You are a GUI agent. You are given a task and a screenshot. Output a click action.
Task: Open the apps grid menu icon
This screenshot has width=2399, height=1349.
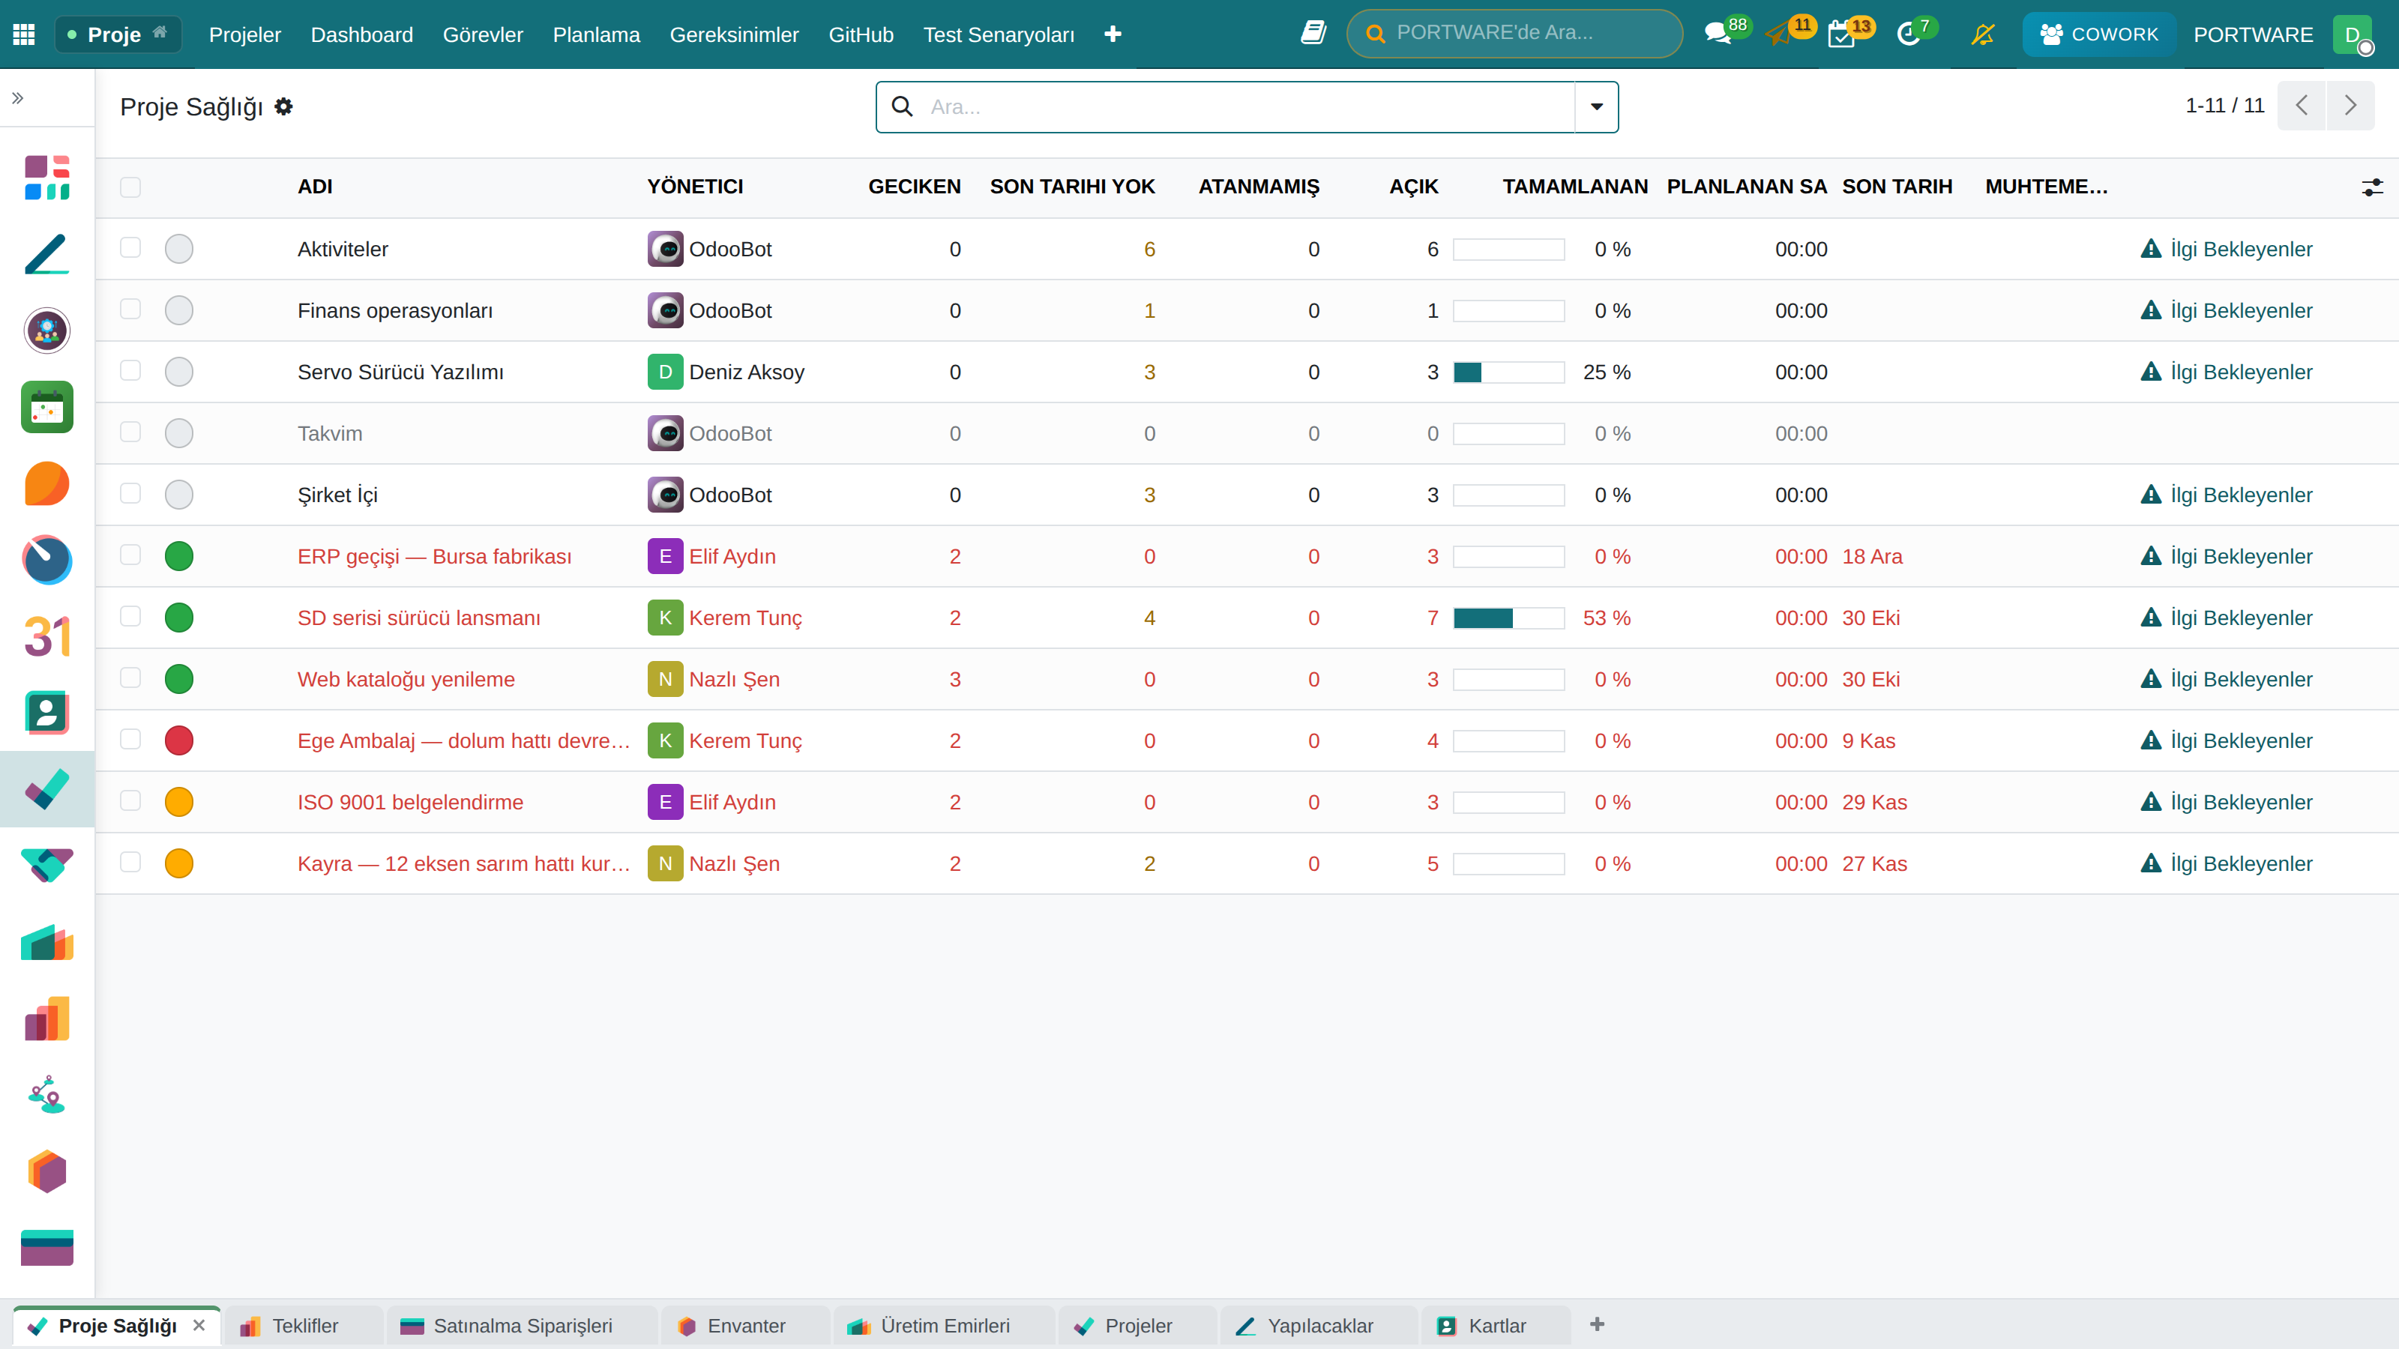(x=24, y=34)
